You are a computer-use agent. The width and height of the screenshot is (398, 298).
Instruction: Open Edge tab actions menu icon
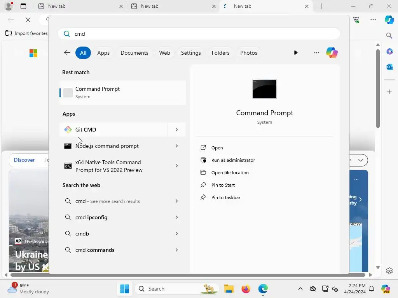pyautogui.click(x=23, y=6)
